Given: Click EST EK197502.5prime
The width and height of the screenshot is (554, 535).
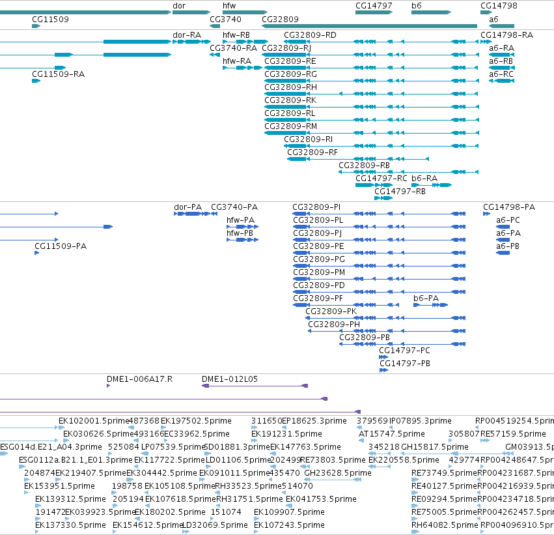Looking at the screenshot, I should coord(196,421).
